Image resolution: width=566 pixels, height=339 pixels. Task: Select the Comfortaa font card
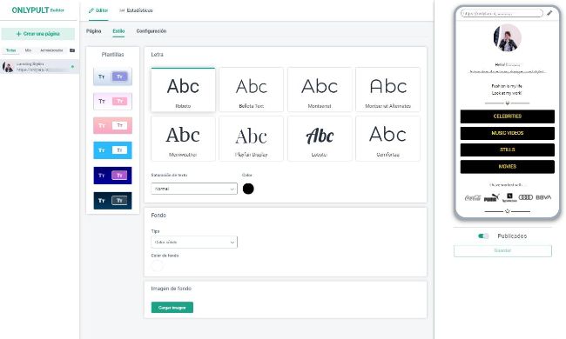387,139
